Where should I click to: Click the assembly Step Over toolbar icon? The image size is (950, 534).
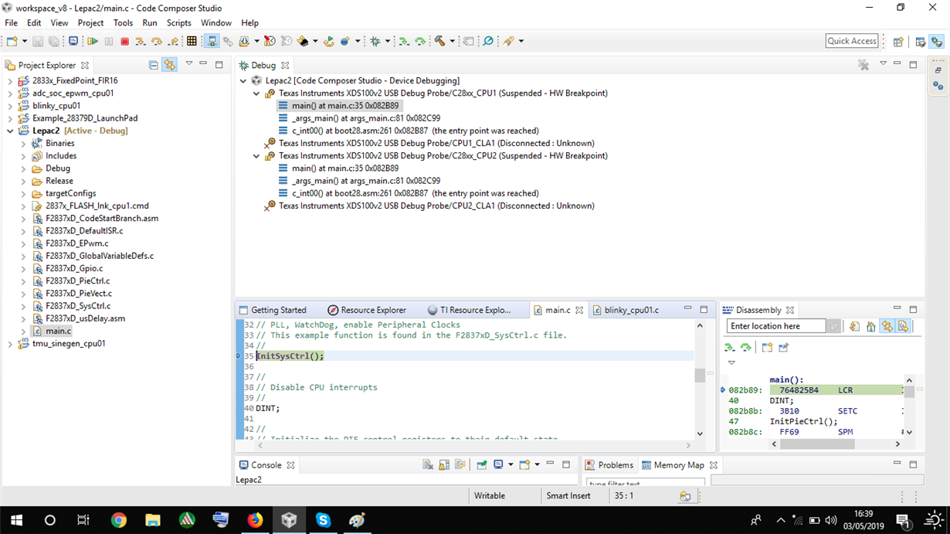tap(421, 41)
